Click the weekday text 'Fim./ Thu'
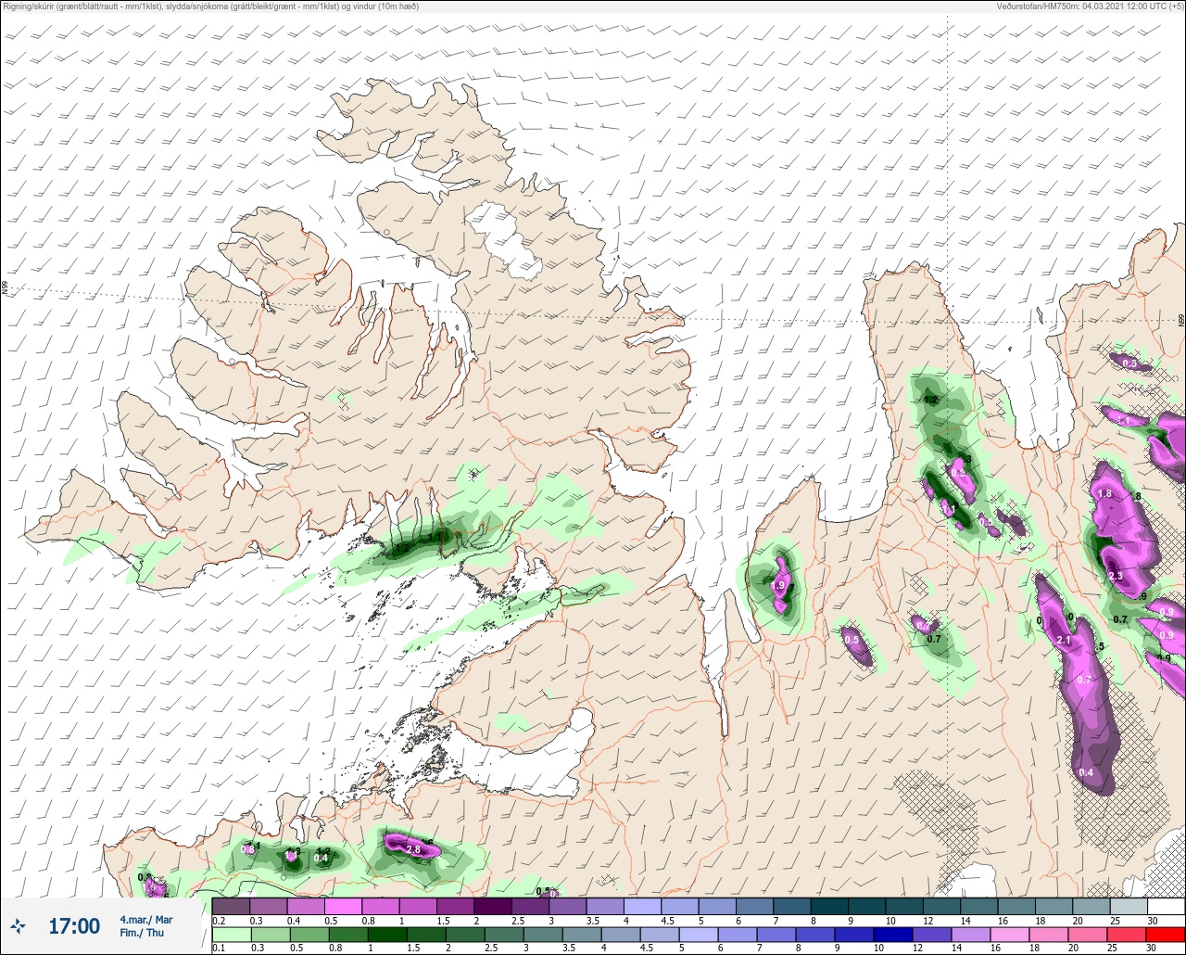1186x955 pixels. (142, 933)
